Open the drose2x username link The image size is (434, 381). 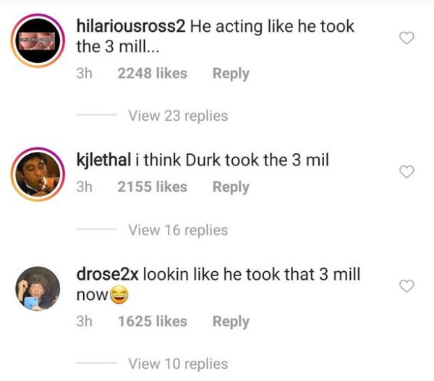(x=107, y=275)
